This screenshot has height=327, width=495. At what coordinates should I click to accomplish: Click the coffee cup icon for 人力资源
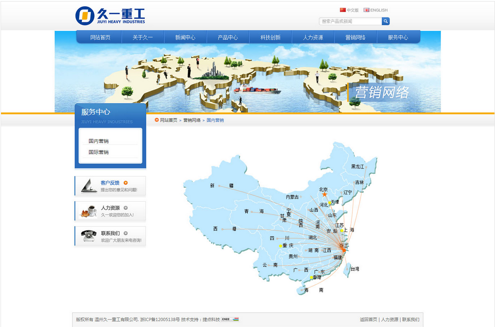(x=89, y=210)
